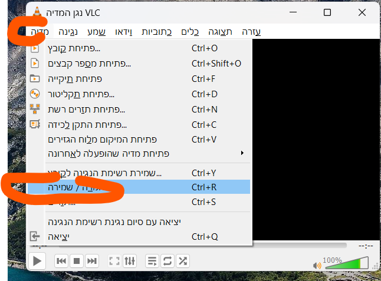
Task: Mute audio via speaker icon
Action: (317, 266)
